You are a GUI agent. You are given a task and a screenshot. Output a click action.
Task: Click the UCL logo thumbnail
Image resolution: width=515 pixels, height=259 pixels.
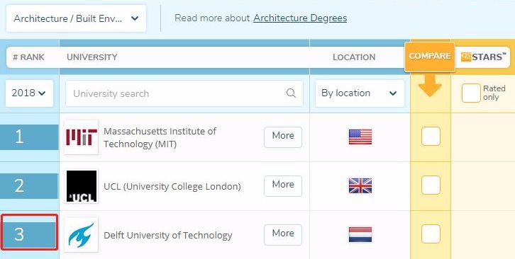81,186
